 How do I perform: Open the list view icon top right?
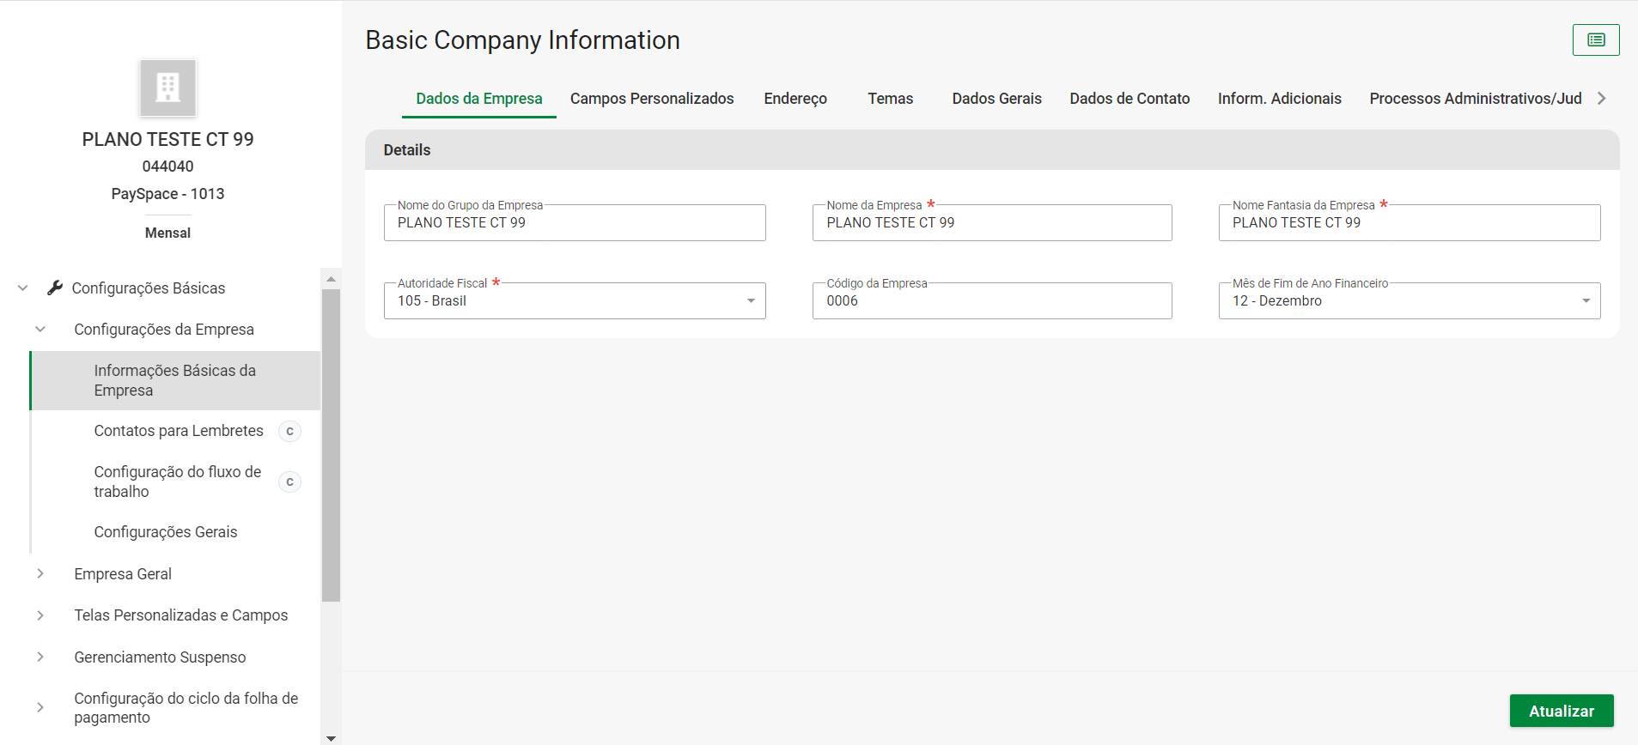[1596, 40]
